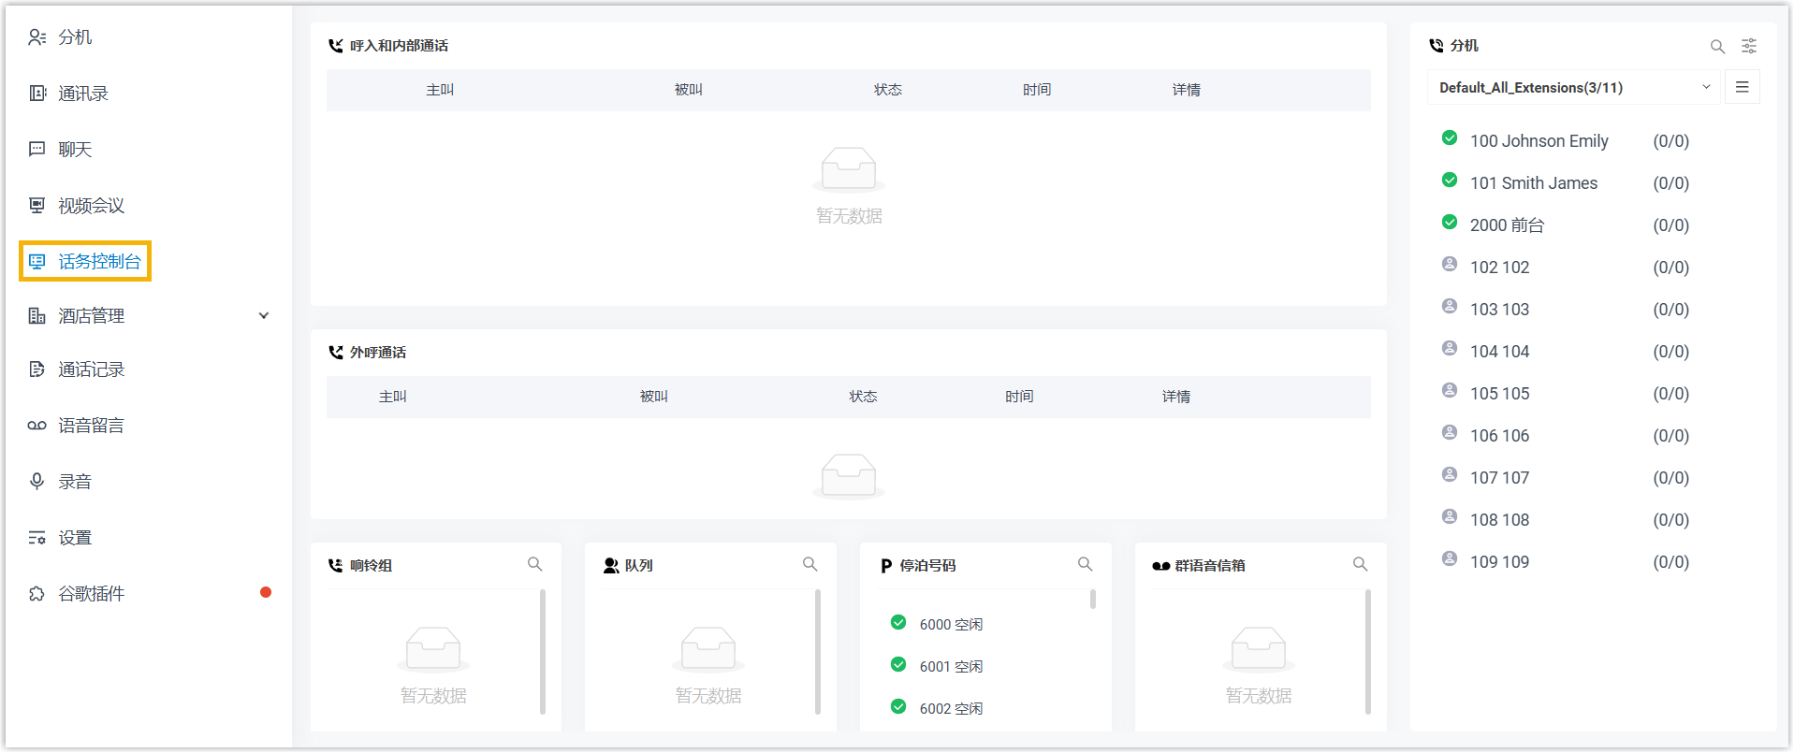This screenshot has width=1794, height=753.
Task: Click search icon in 群语音信箱 panel
Action: point(1360,564)
